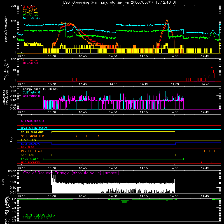Screen dimensions: 224x224
Task: Click the FRONT SEGMENTS legend label
Action: point(39,215)
